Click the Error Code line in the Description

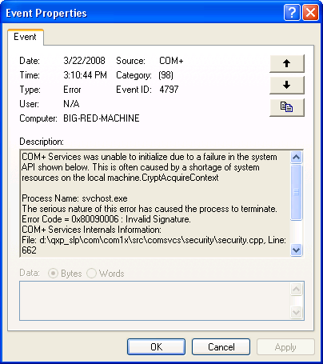(x=106, y=219)
